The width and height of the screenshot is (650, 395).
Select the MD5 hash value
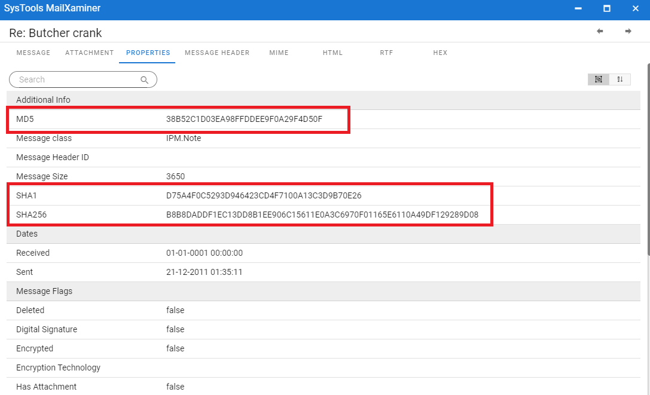(244, 119)
